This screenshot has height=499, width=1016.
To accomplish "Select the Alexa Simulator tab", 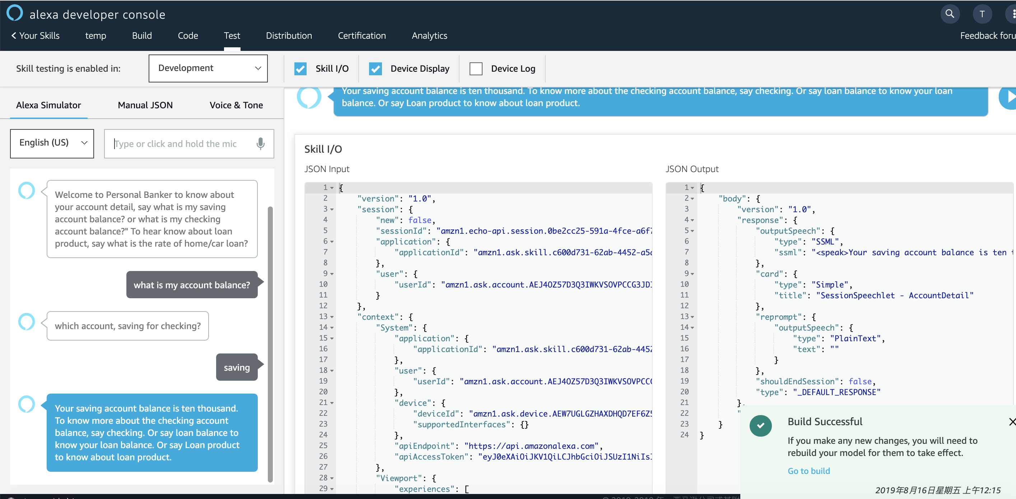I will [x=48, y=105].
